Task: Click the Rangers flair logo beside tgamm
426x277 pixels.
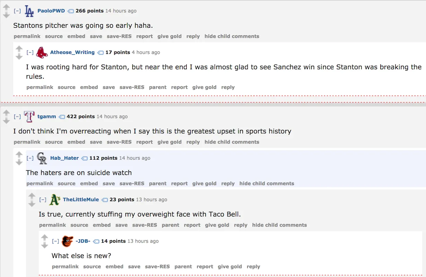Action: click(29, 117)
